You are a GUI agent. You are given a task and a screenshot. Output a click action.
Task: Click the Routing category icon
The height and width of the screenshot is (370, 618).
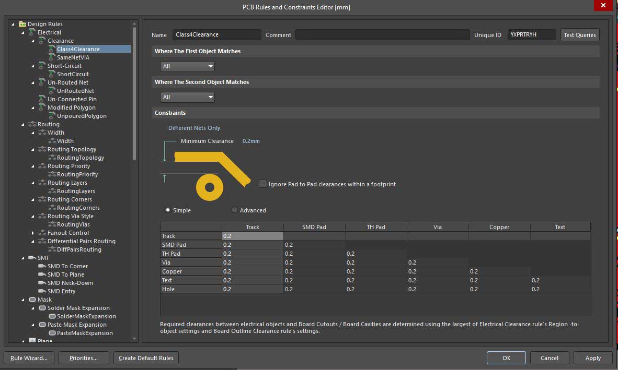point(32,124)
